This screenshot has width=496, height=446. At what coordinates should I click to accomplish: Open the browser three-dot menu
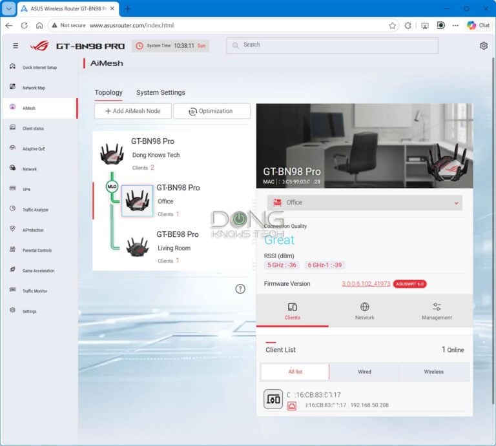(455, 26)
